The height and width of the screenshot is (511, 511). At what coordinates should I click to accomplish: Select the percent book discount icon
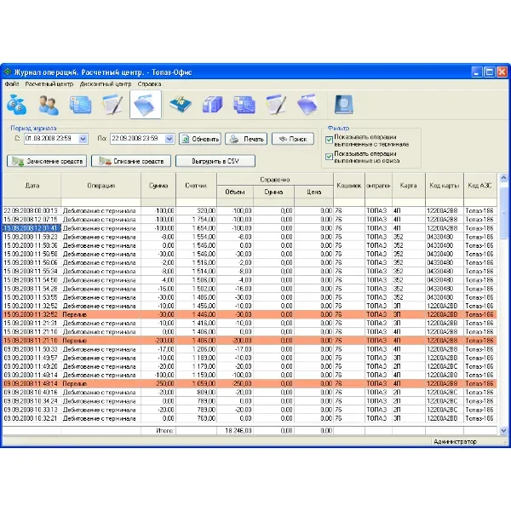tap(181, 105)
